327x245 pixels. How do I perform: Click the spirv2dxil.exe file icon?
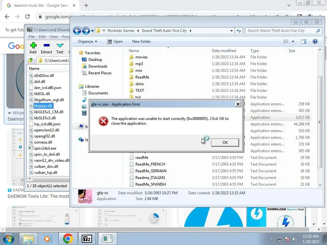point(31,148)
